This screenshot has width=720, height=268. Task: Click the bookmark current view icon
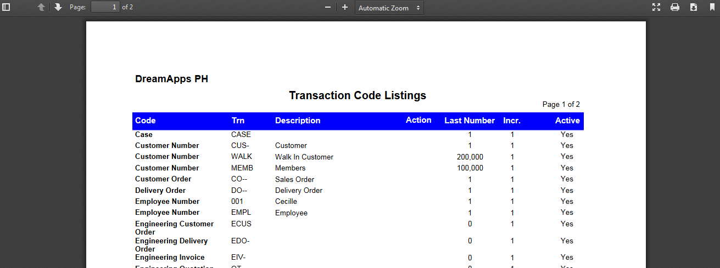pyautogui.click(x=712, y=7)
